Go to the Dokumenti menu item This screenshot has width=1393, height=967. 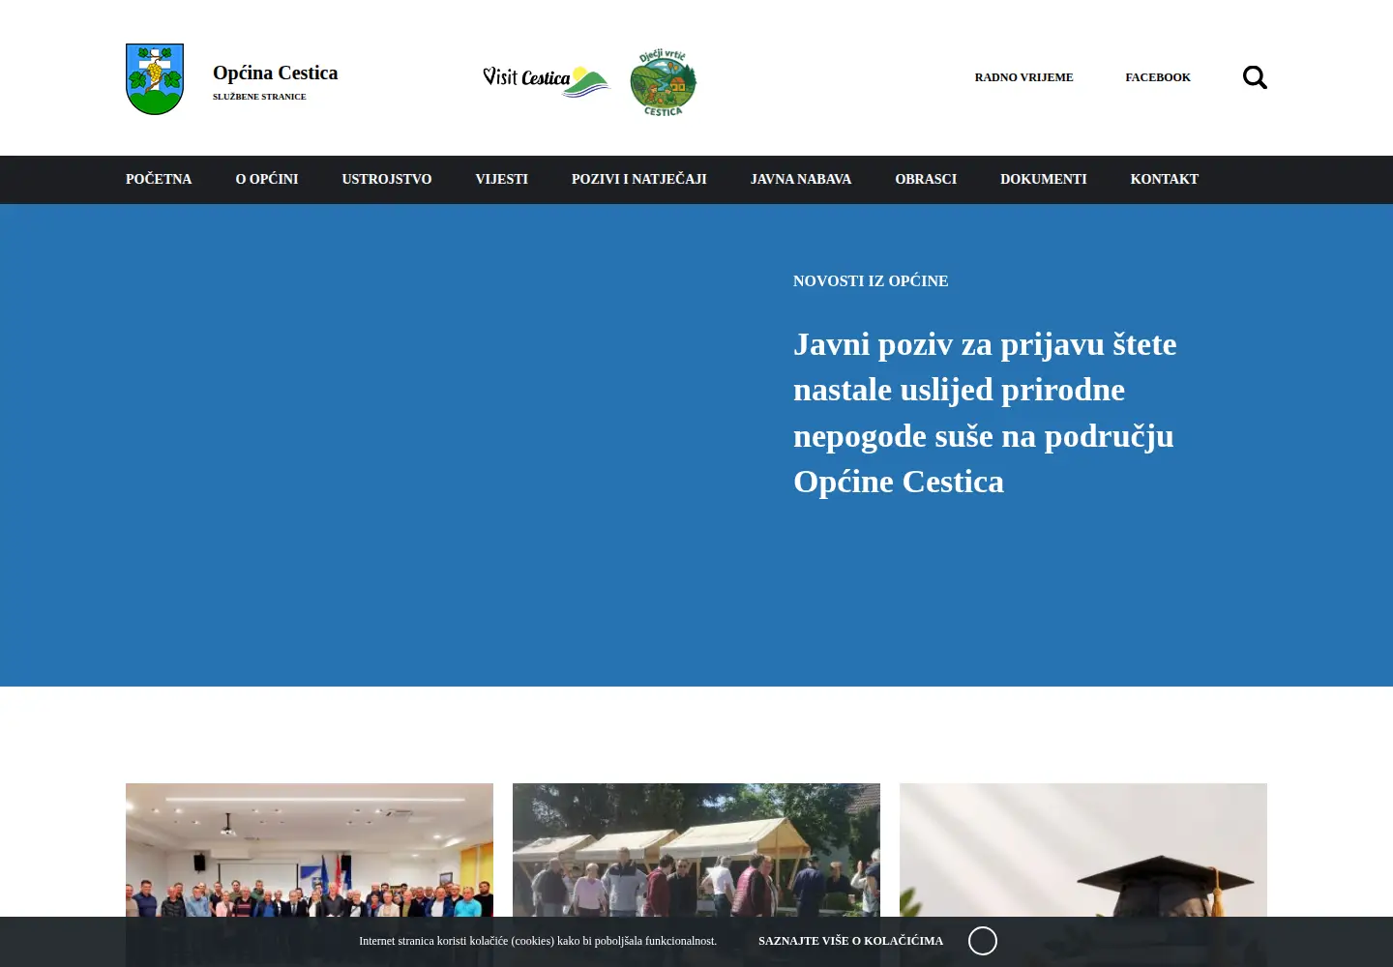(x=1044, y=179)
